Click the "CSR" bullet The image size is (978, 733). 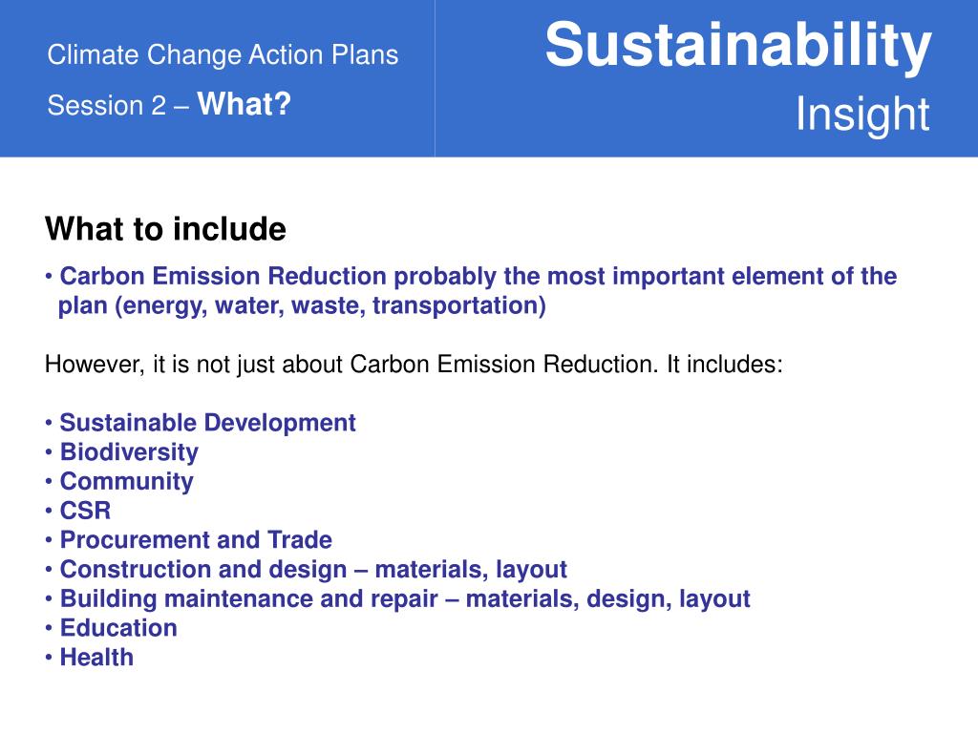click(x=78, y=511)
